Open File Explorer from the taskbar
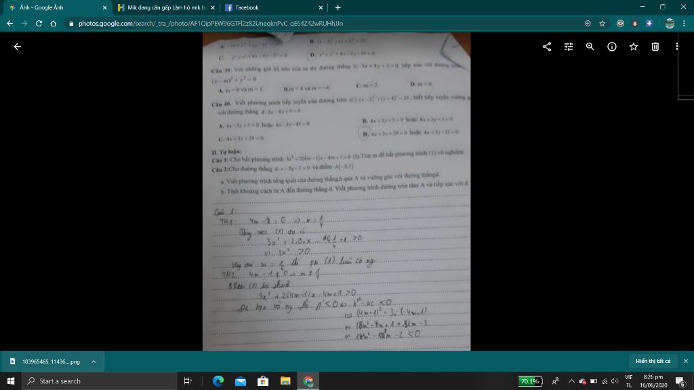The height and width of the screenshot is (390, 694). 285,381
